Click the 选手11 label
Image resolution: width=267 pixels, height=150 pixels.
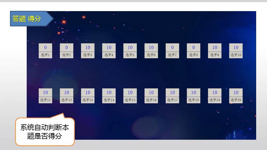pyautogui.click(x=45, y=100)
